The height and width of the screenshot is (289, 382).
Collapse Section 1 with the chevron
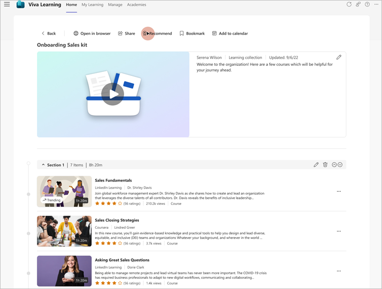tap(43, 165)
